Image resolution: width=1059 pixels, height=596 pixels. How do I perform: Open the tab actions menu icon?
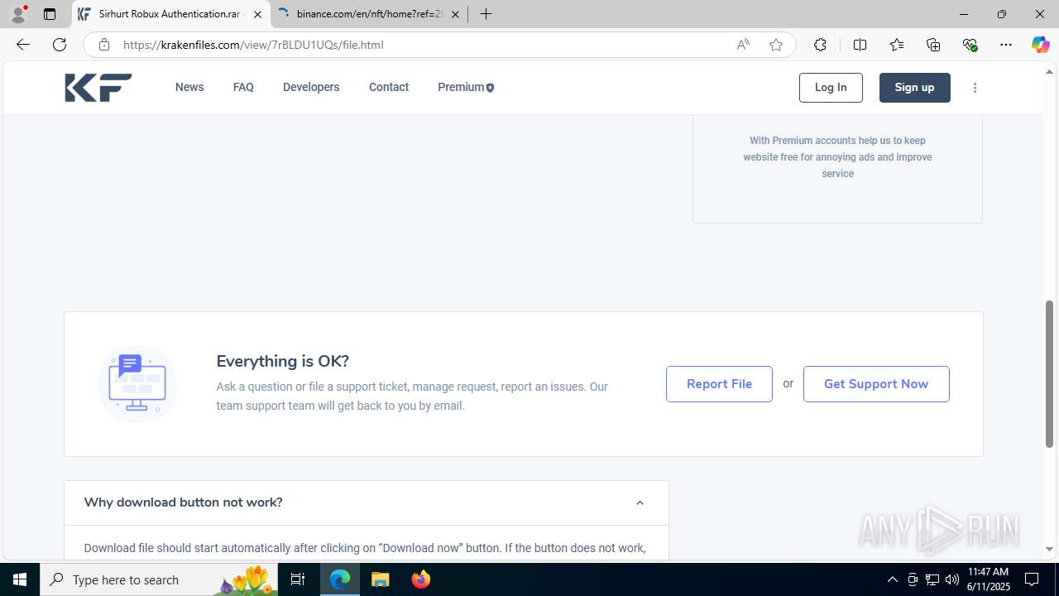[x=50, y=14]
